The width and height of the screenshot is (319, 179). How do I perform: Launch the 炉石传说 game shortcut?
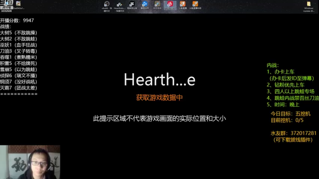[x=157, y=5]
